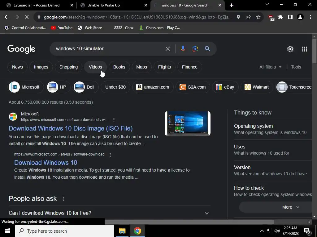317x237 pixels.
Task: Open People also ask options menu
Action: tap(64, 199)
